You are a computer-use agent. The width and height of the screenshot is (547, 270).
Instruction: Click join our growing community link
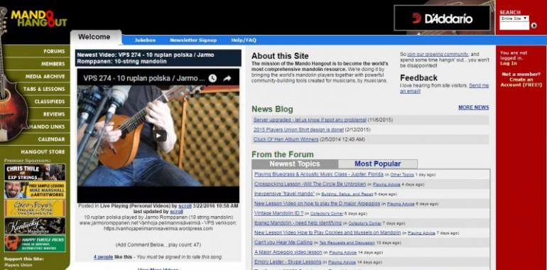pos(438,55)
